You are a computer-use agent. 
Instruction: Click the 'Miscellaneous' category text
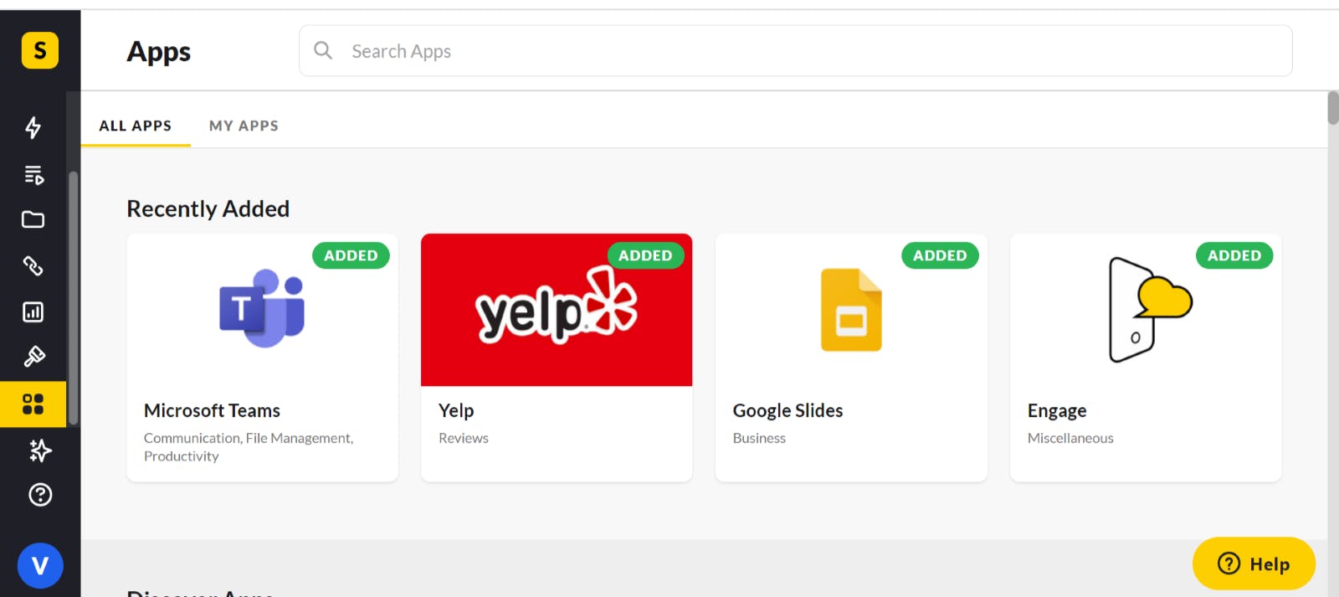tap(1070, 438)
